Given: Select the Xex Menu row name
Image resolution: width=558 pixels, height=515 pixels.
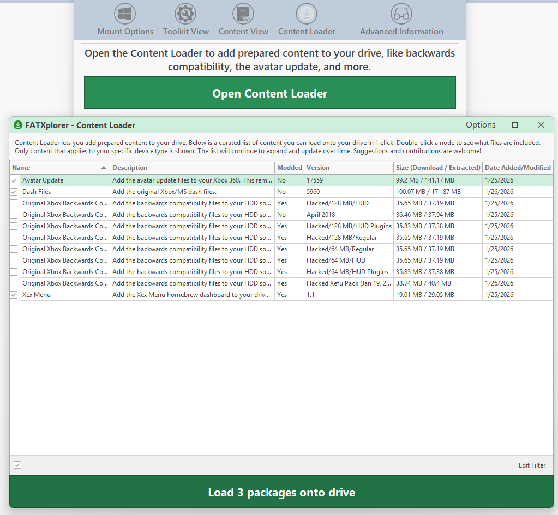Looking at the screenshot, I should point(37,295).
